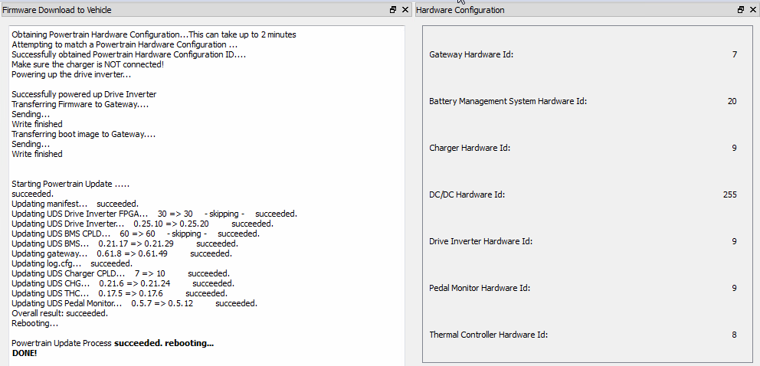Close the Firmware Download to Vehicle panel
Viewport: 760px width, 366px height.
point(405,10)
